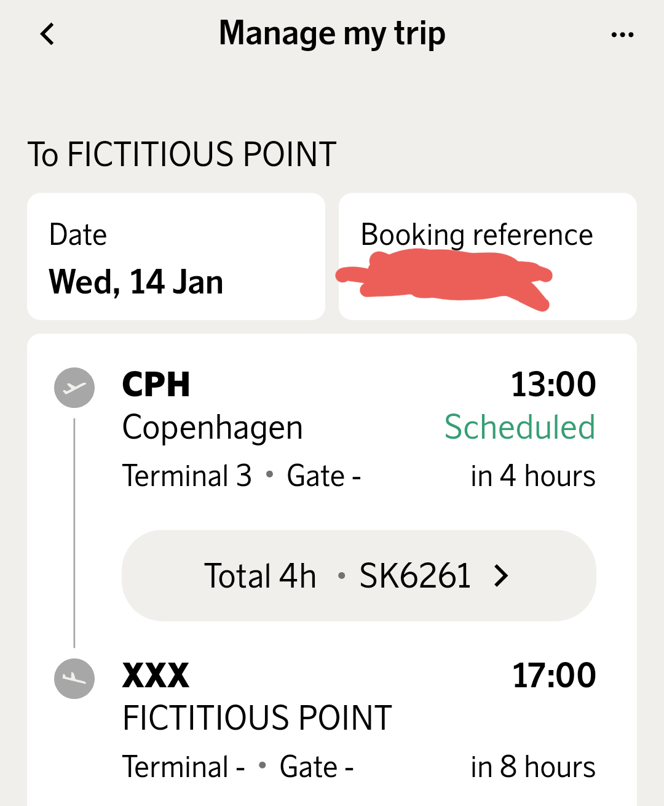
Task: Tap the 17:00 arrival time
Action: (553, 676)
